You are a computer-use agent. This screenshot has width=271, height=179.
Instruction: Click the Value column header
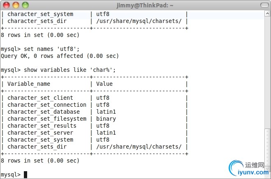click(104, 84)
